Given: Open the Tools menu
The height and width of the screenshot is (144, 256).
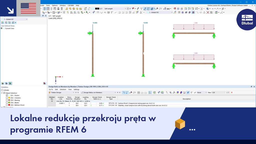Looking at the screenshot, I should point(48,5).
